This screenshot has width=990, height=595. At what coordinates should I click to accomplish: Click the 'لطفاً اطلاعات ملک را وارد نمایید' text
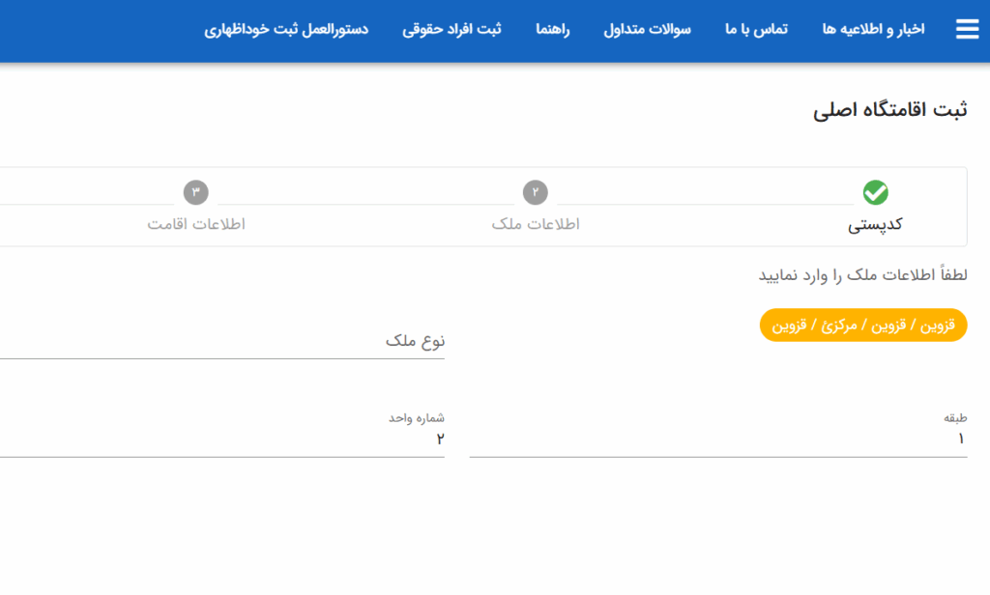(862, 276)
